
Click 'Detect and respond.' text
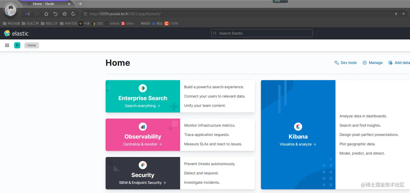(201, 173)
